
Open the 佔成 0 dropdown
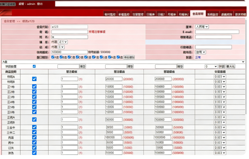[x=61, y=47]
